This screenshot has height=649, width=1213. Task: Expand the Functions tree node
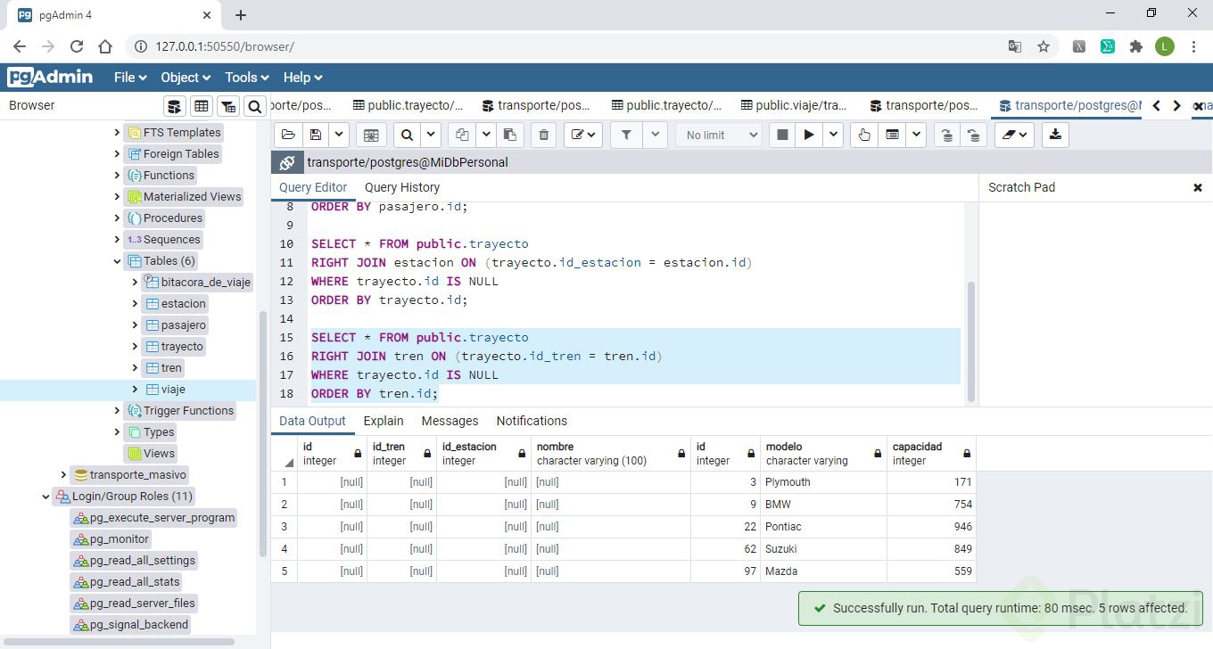click(117, 176)
